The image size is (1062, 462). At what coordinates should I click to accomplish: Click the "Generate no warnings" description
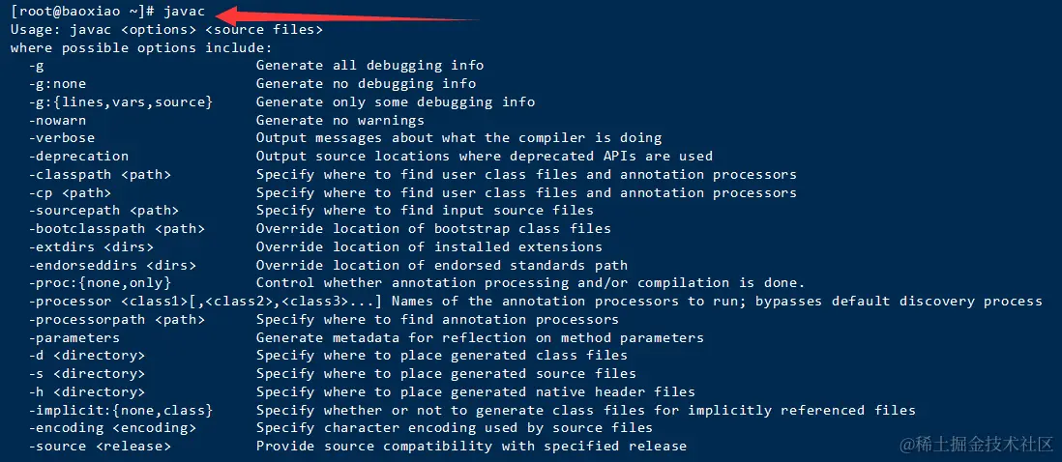(339, 121)
